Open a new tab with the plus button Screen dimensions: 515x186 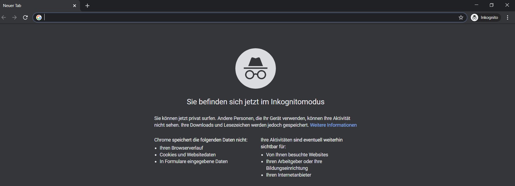click(x=87, y=6)
